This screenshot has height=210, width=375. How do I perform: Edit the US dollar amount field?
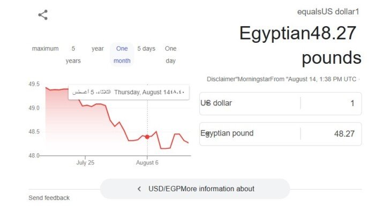(x=331, y=103)
